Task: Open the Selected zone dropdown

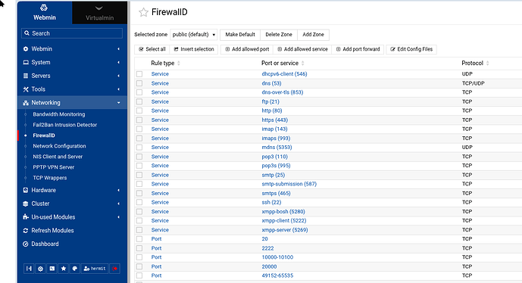Action: (x=194, y=35)
